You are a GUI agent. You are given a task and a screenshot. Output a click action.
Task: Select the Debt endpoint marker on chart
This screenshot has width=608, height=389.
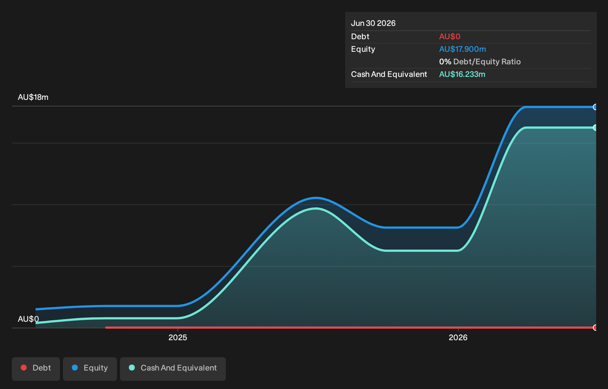pyautogui.click(x=595, y=328)
